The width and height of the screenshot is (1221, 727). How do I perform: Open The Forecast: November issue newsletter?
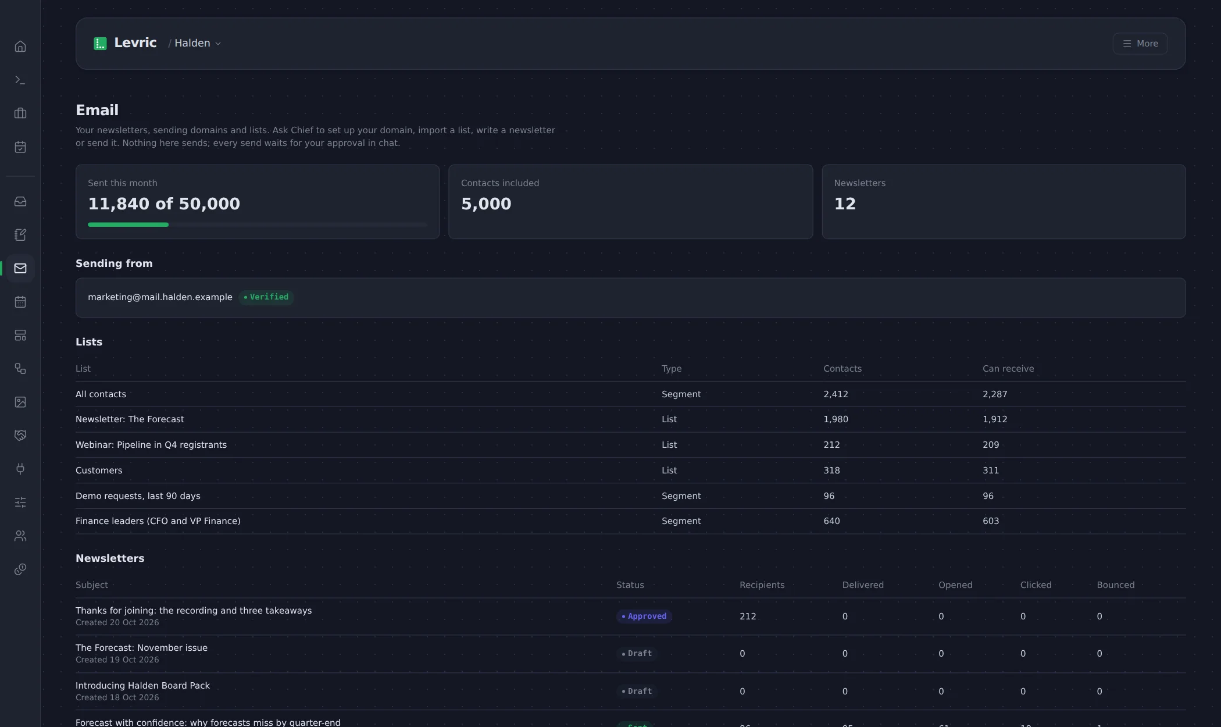(x=630, y=654)
